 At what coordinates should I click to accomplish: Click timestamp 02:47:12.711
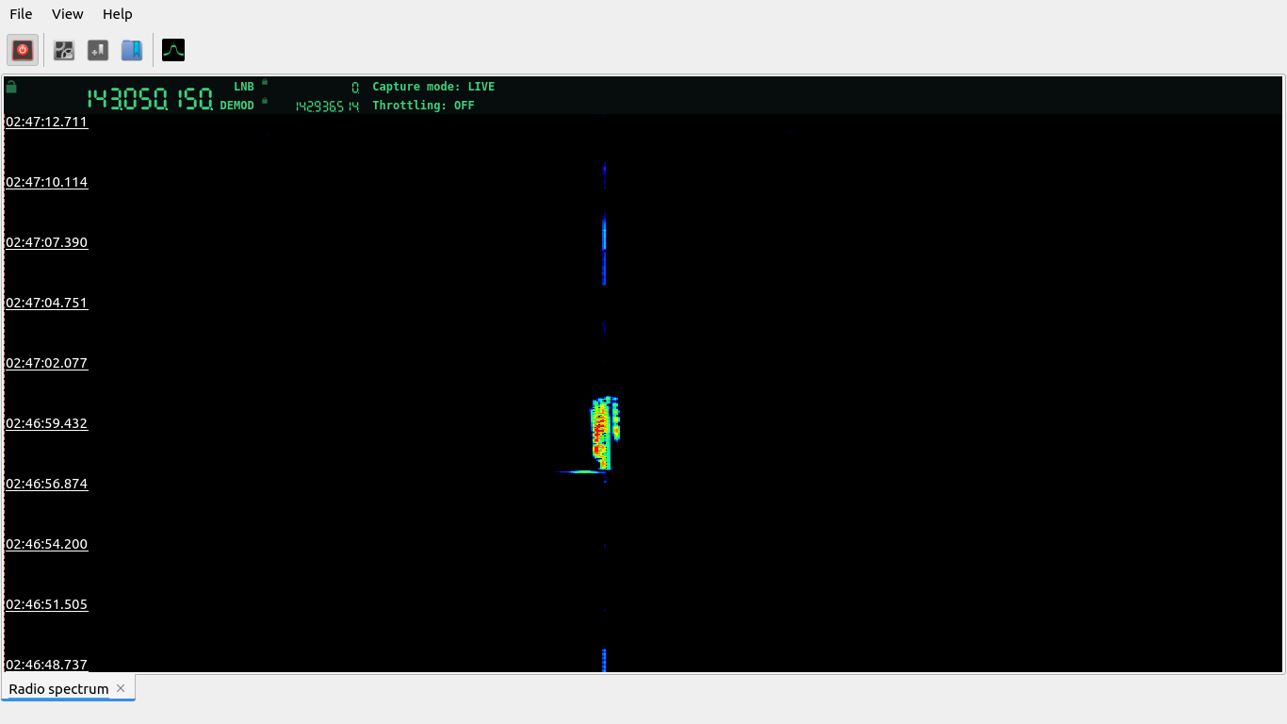pyautogui.click(x=46, y=122)
